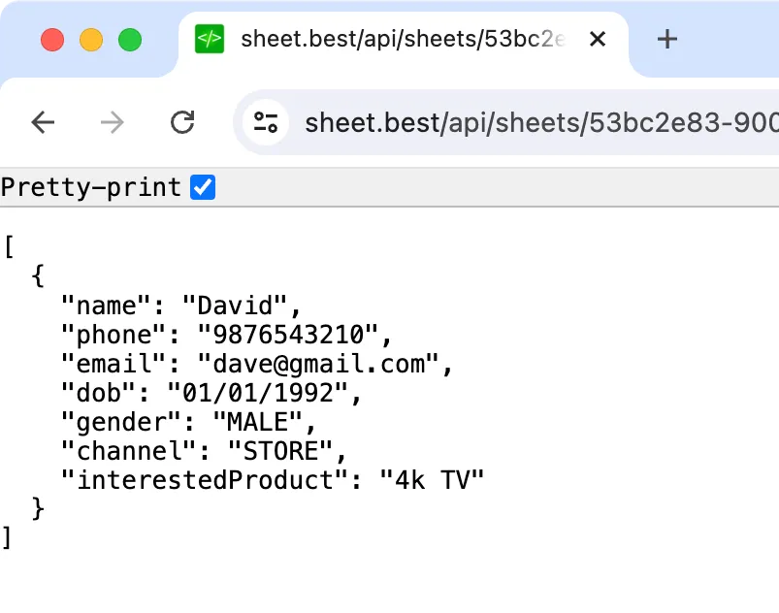Open the site information icon in address bar
This screenshot has width=779, height=613.
(265, 122)
